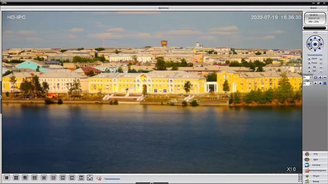Switch to 64-window grid layout
The width and height of the screenshot is (328, 184).
point(81,178)
